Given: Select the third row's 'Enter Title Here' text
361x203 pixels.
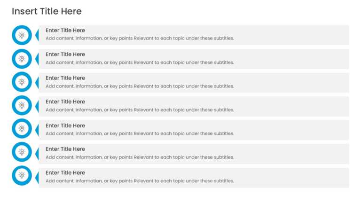Looking at the screenshot, I should click(x=65, y=78).
